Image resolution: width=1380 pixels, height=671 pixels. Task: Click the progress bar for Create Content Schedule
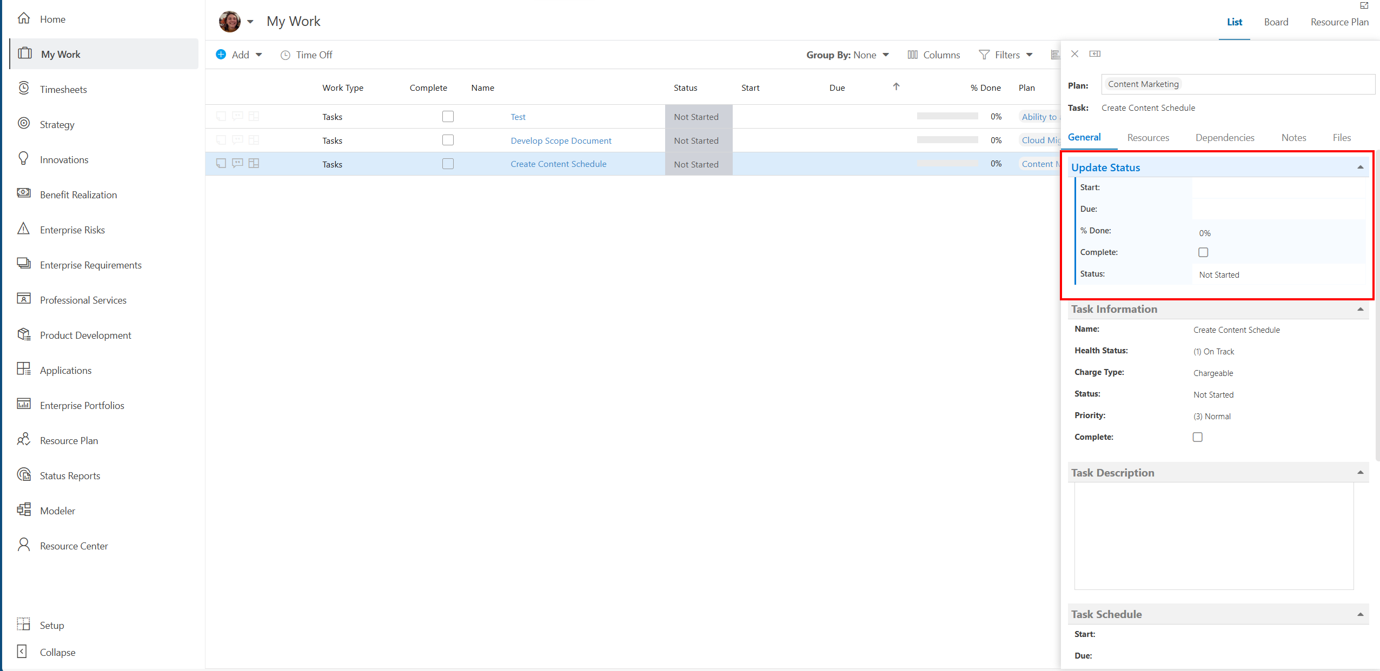[x=947, y=163]
